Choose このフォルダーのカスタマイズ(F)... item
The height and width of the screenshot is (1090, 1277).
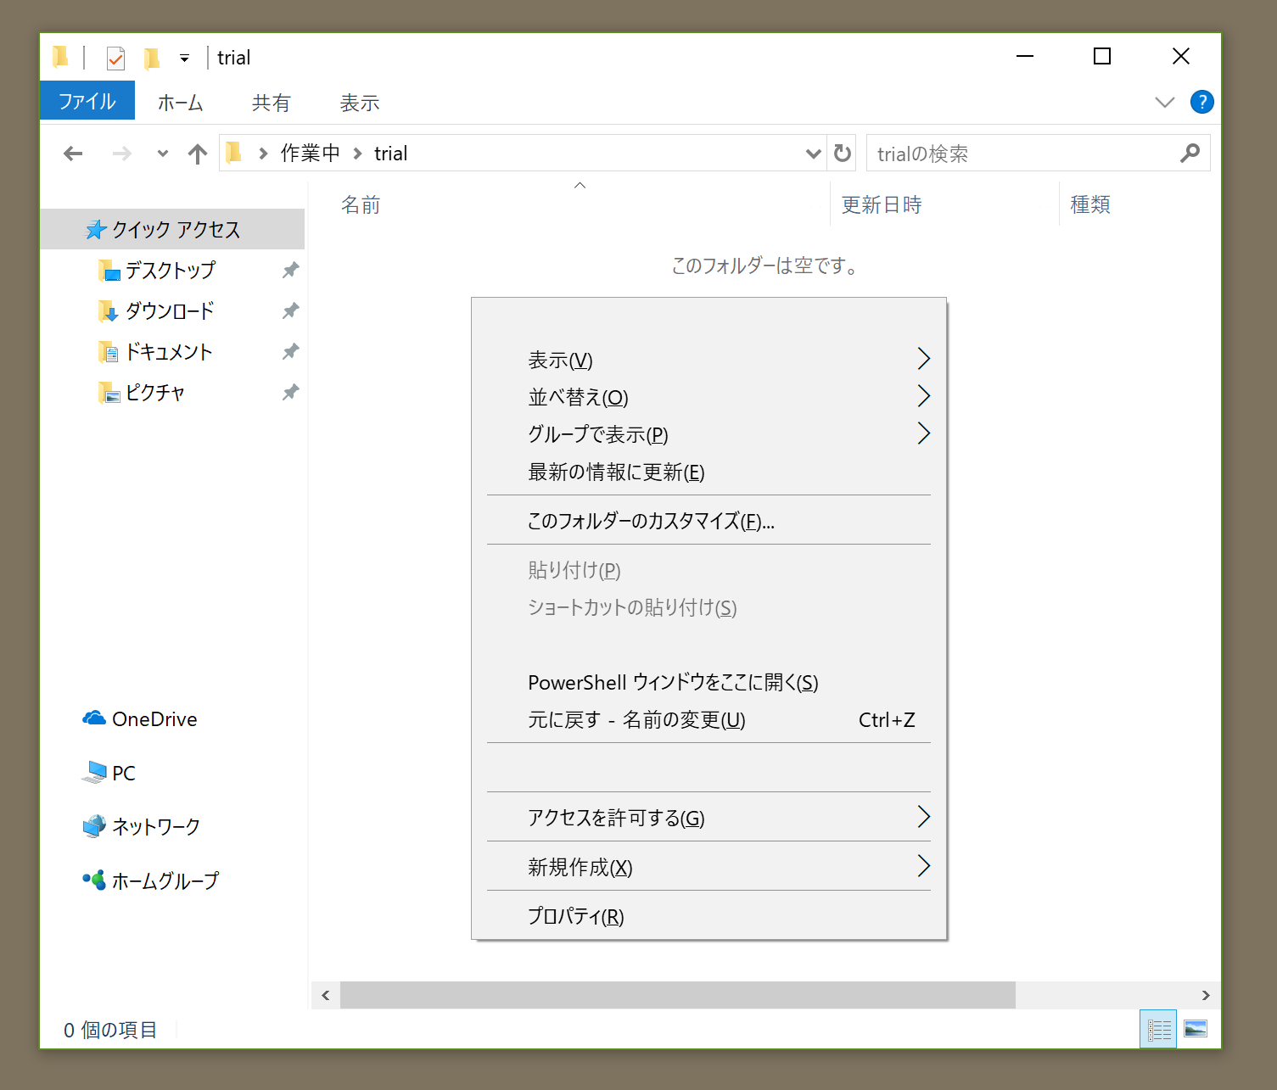pyautogui.click(x=709, y=520)
